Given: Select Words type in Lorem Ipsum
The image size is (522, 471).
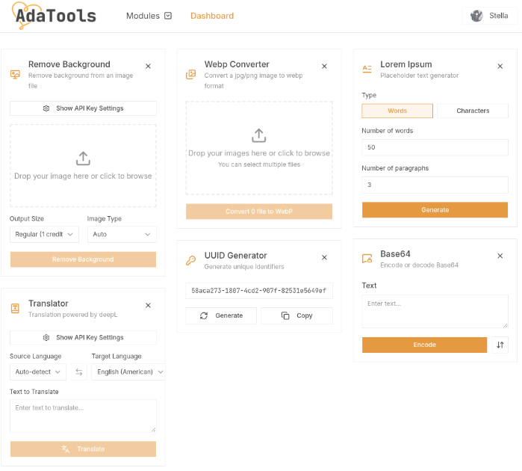Looking at the screenshot, I should pos(397,111).
